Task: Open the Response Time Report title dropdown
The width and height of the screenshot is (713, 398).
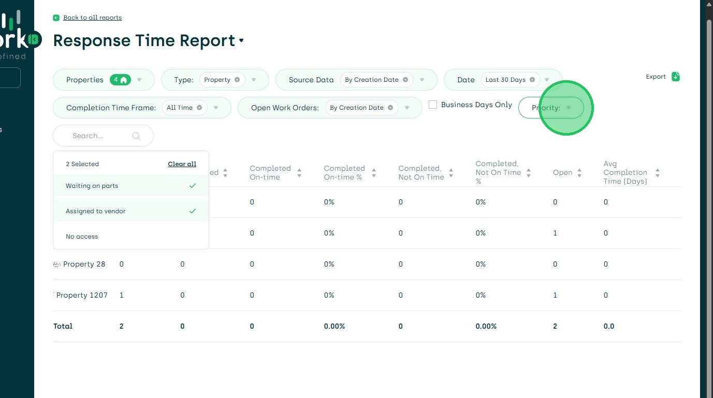Action: coord(241,40)
